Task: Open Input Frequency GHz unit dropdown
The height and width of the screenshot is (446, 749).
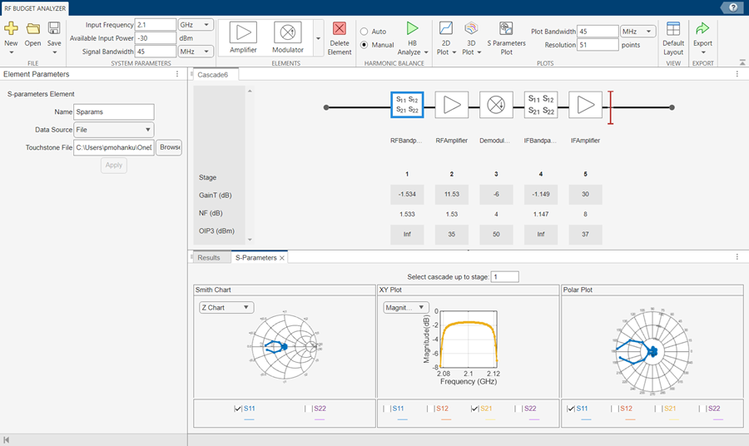Action: pyautogui.click(x=196, y=25)
